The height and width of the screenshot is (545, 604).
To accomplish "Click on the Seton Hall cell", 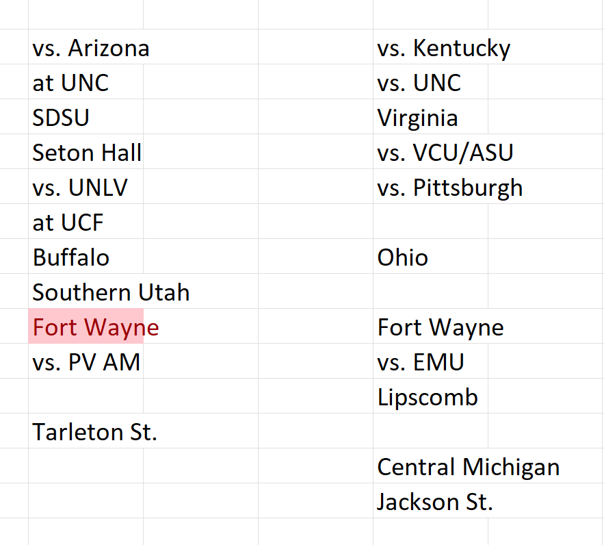I will [86, 153].
